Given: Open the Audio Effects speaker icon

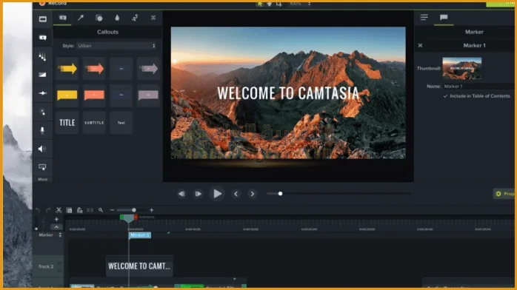Looking at the screenshot, I should 42,149.
